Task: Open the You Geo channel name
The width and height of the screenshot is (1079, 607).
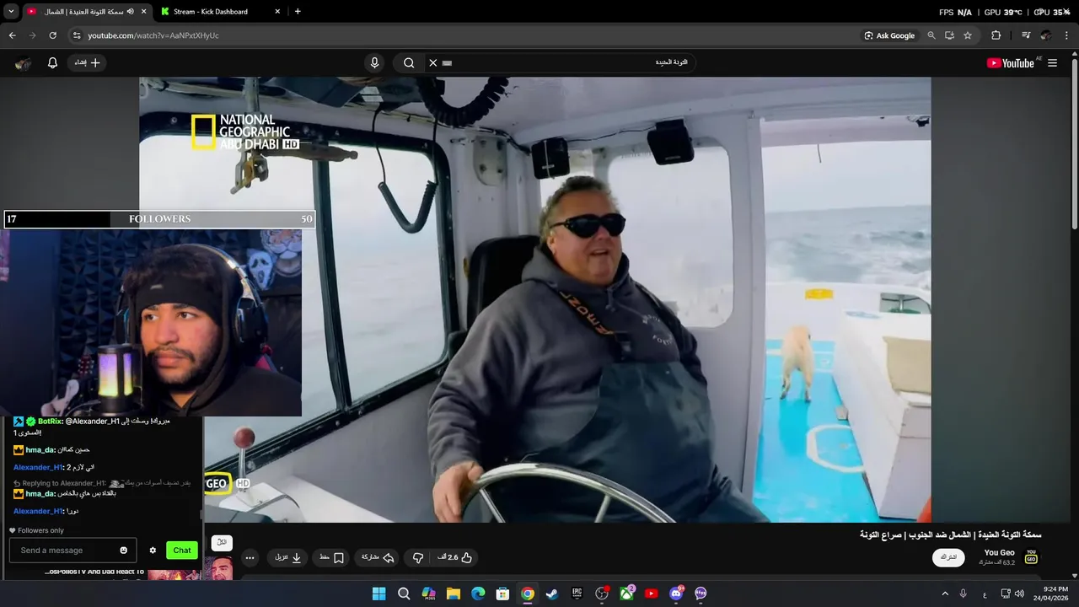Action: pyautogui.click(x=999, y=553)
